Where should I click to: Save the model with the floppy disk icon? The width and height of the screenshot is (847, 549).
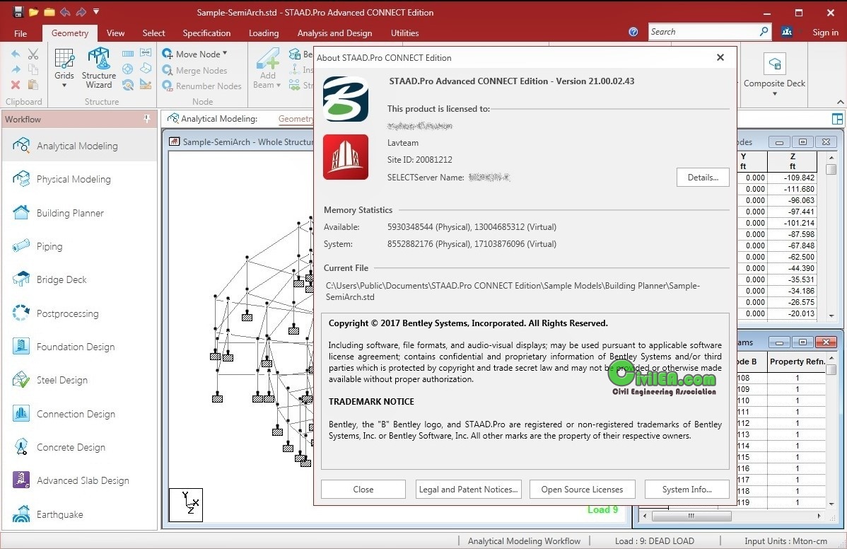coord(18,12)
